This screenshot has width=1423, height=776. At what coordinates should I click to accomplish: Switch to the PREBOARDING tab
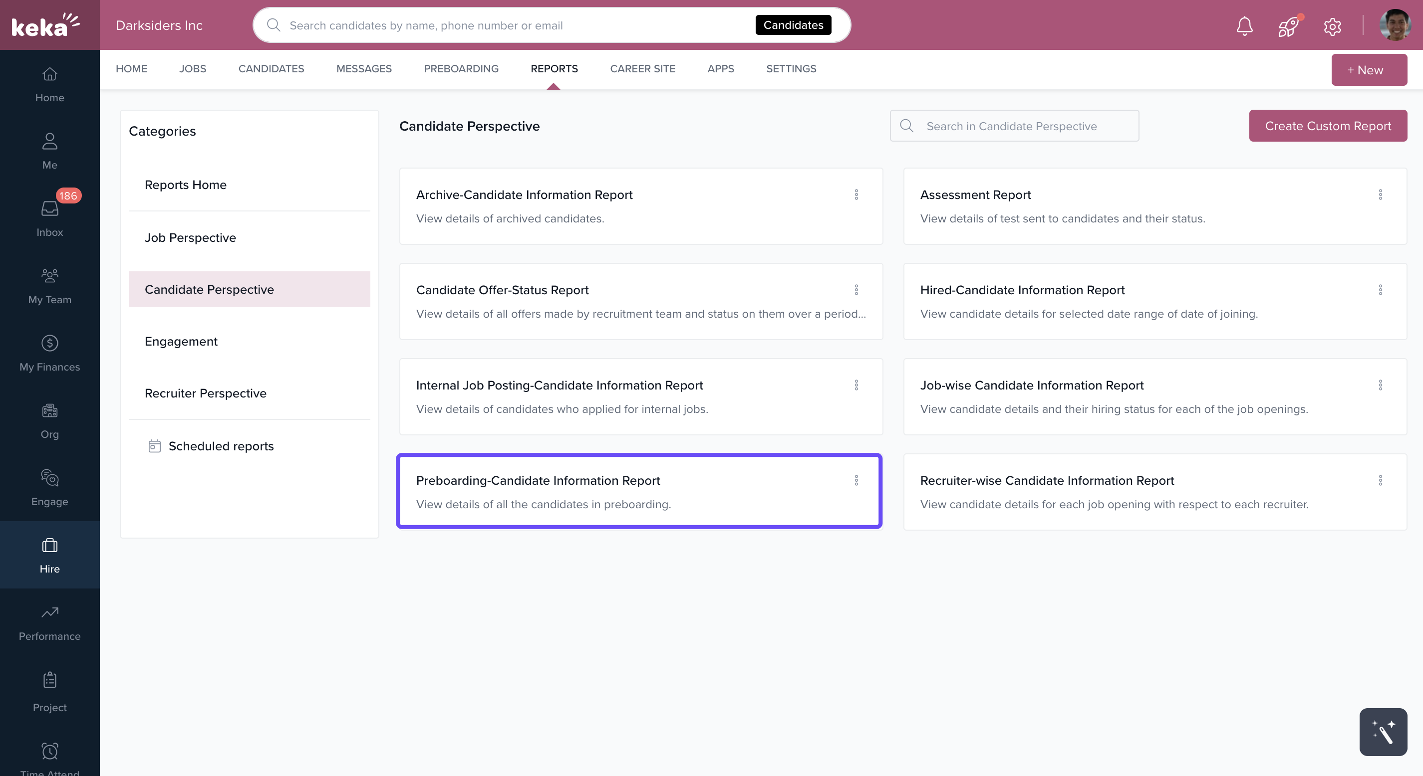point(461,68)
